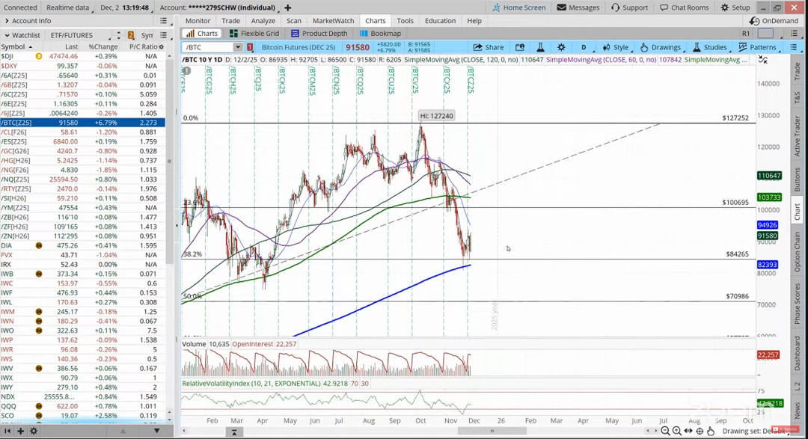
Task: Click the scroll-to-bottom icon below the chart
Action: (x=234, y=432)
